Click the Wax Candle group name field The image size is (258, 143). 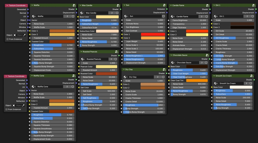point(97,13)
